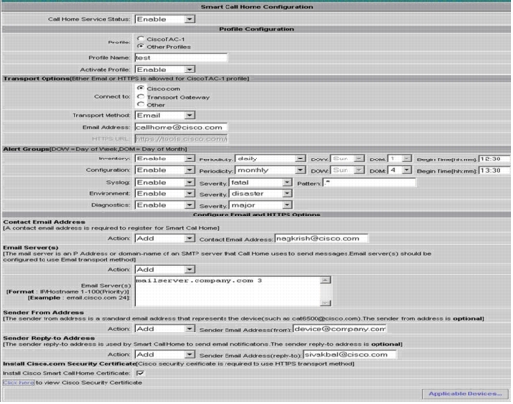Click the Inventory Begin Time field 12:30
Screen dimensions: 513x404
click(x=494, y=159)
